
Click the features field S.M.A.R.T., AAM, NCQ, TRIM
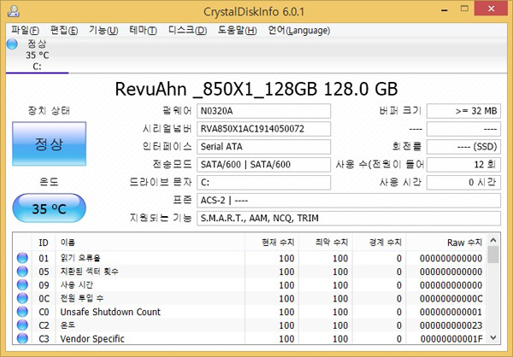click(x=349, y=218)
